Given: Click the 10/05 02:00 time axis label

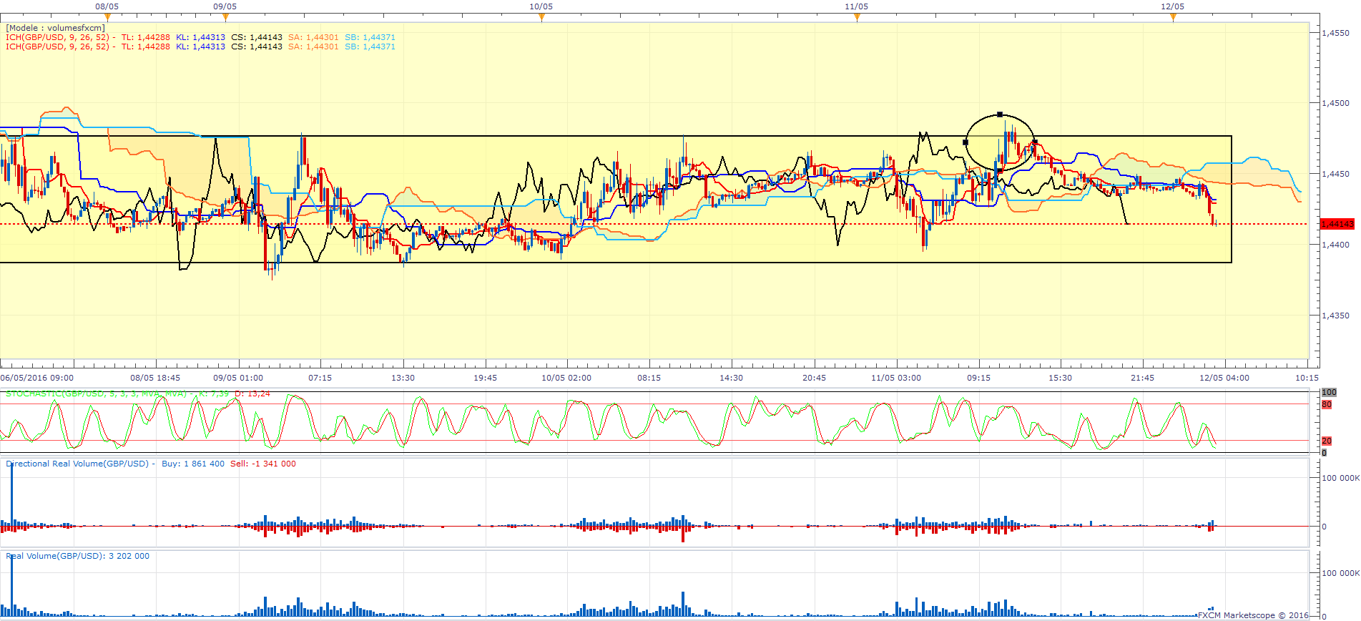Looking at the screenshot, I should click(x=566, y=378).
